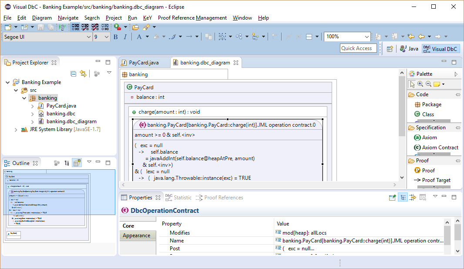Click the Arrange All toolbar icon
This screenshot has width=464, height=269.
point(239,37)
